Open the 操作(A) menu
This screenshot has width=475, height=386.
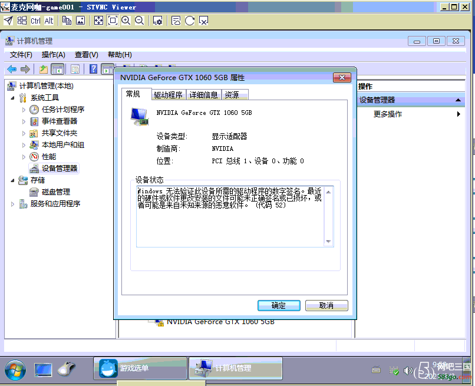click(53, 55)
